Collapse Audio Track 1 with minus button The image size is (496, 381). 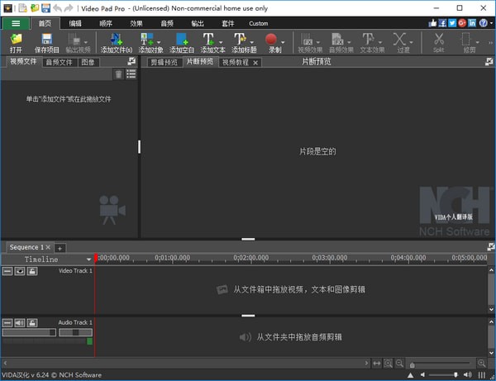7,322
